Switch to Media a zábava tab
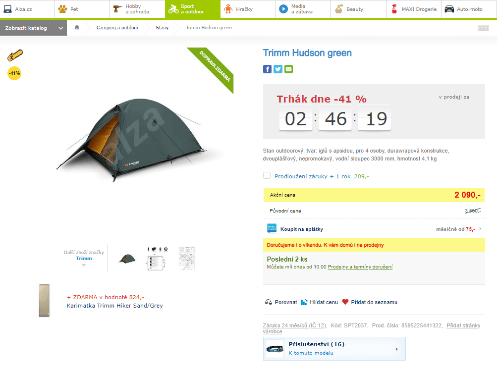The image size is (497, 370). coord(303,9)
